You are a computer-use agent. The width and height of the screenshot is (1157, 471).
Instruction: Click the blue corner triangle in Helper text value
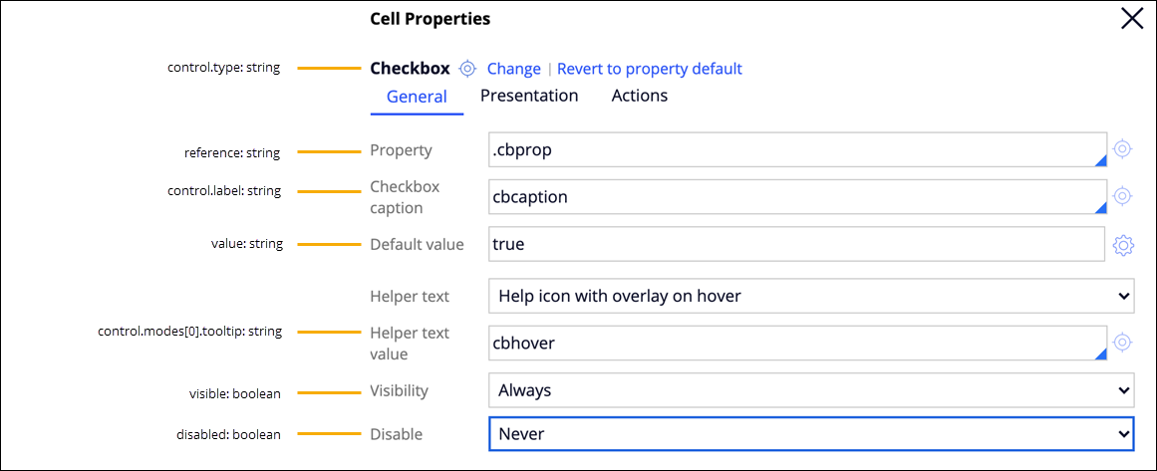pyautogui.click(x=1100, y=353)
